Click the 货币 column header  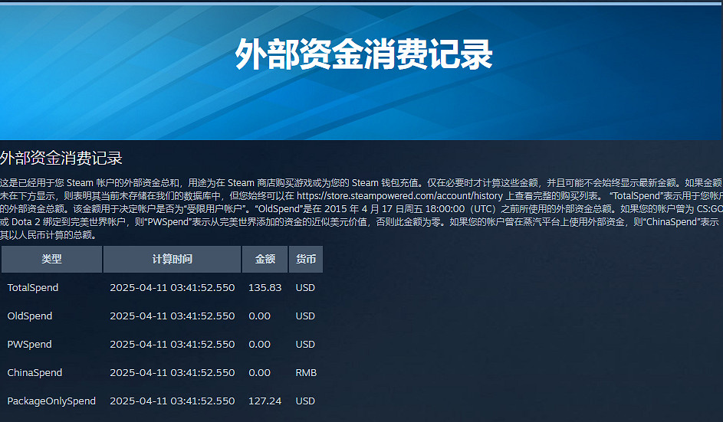pyautogui.click(x=306, y=259)
